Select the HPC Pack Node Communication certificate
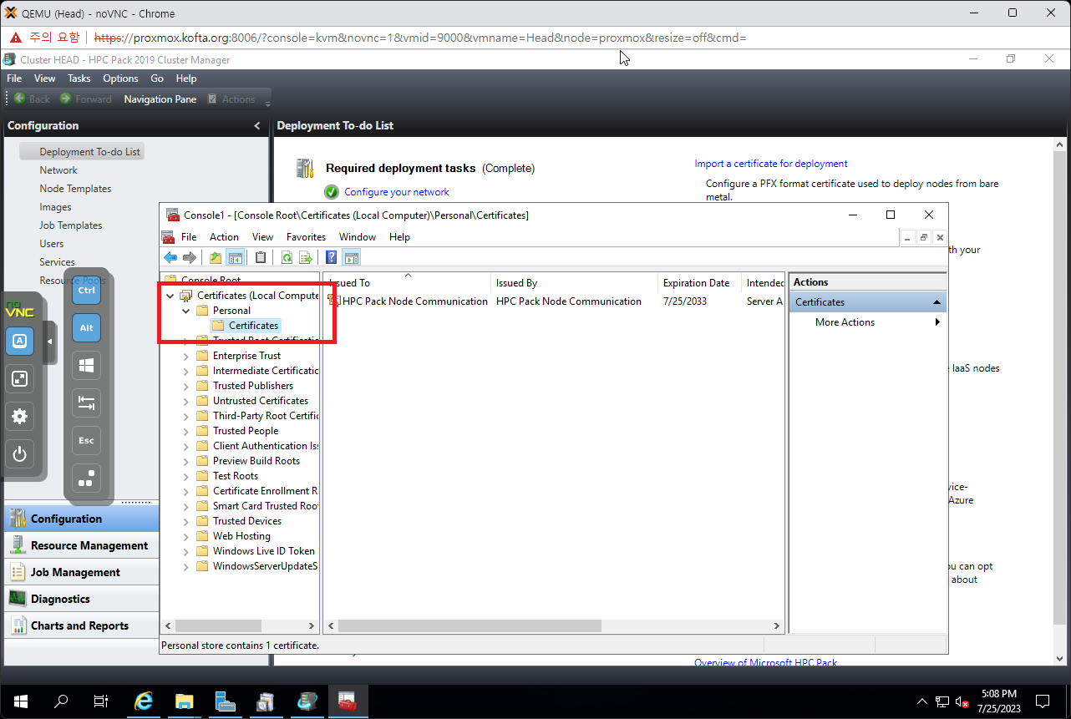The height and width of the screenshot is (719, 1071). (x=414, y=301)
